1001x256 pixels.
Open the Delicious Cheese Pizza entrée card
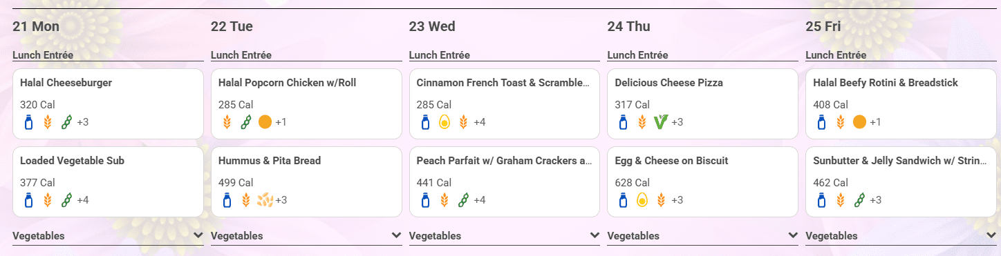(x=703, y=104)
